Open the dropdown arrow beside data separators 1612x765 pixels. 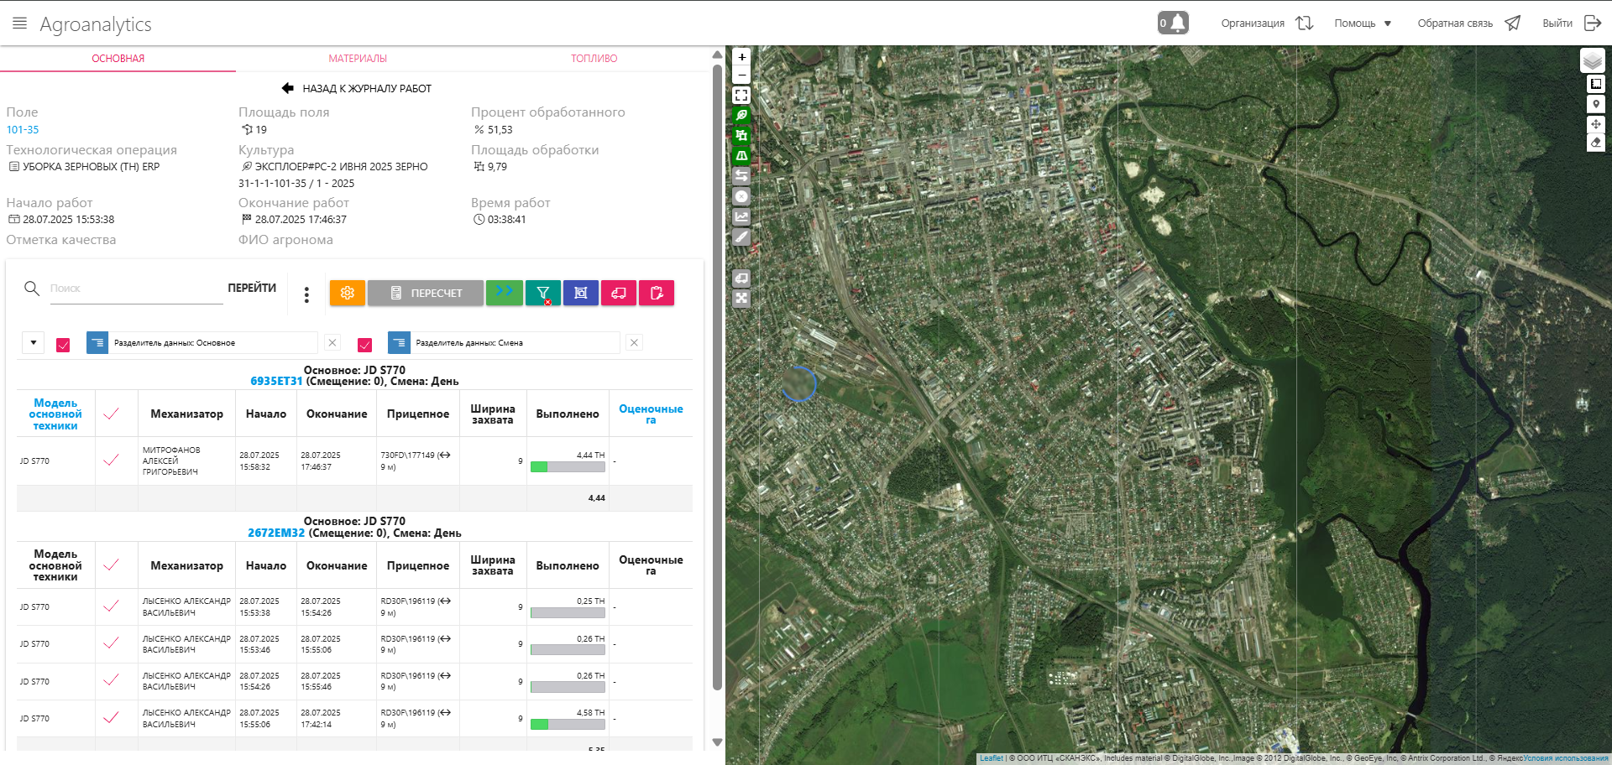pyautogui.click(x=33, y=342)
